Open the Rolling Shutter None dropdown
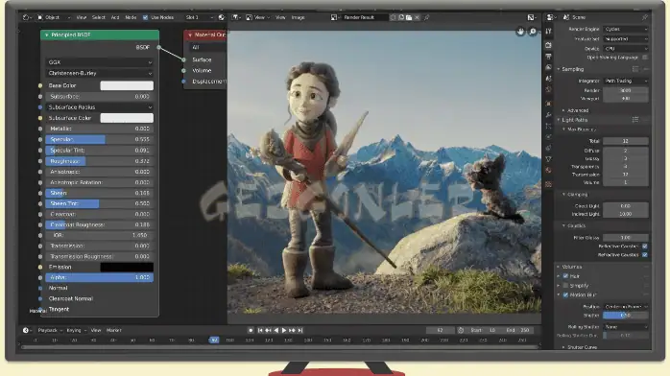The width and height of the screenshot is (670, 376). click(x=626, y=327)
